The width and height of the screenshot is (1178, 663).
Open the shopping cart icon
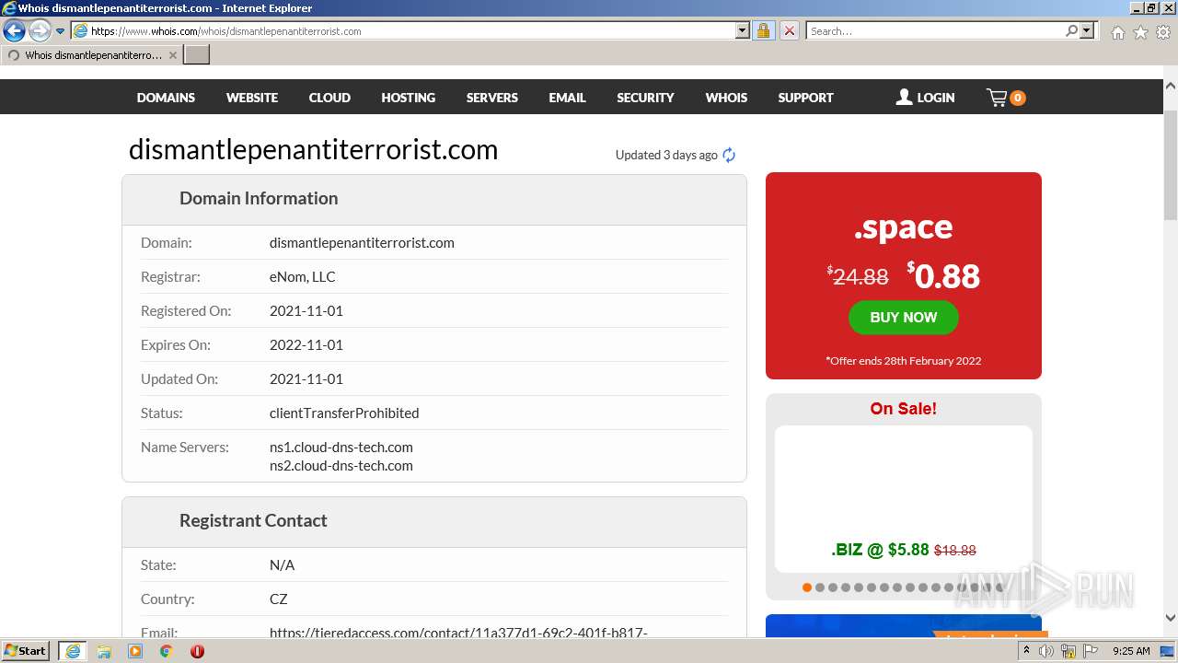pos(1006,98)
